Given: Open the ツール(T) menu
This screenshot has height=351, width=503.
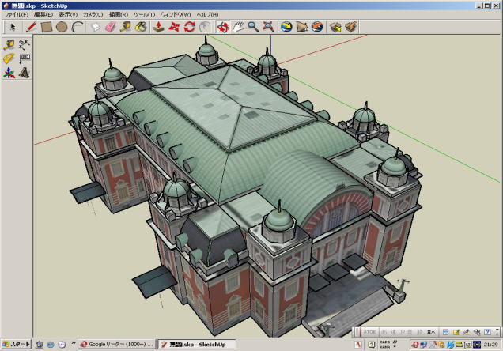Looking at the screenshot, I should (x=145, y=15).
